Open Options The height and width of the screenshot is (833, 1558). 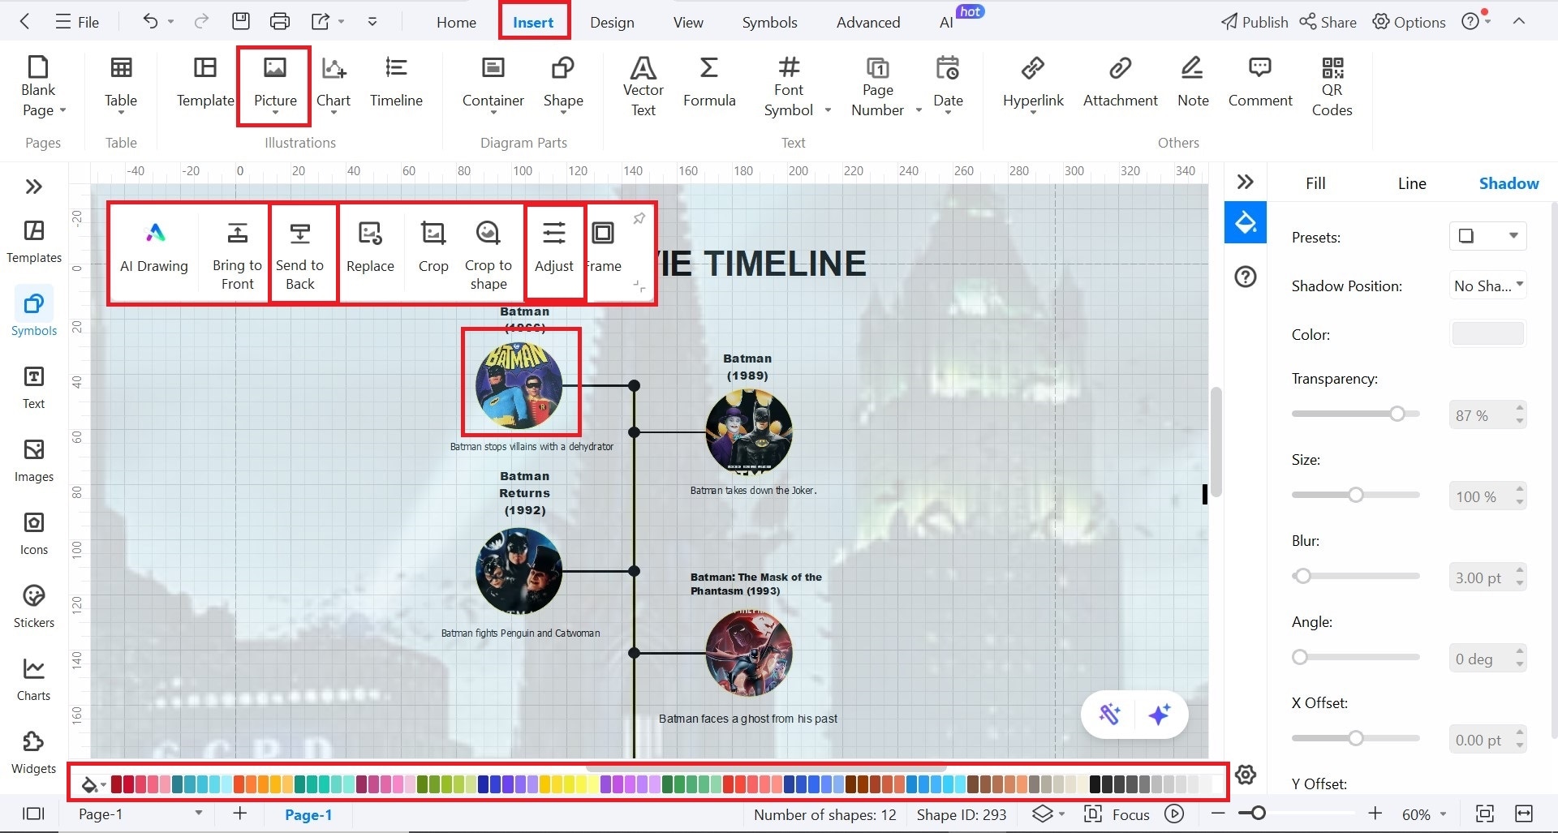pos(1409,22)
